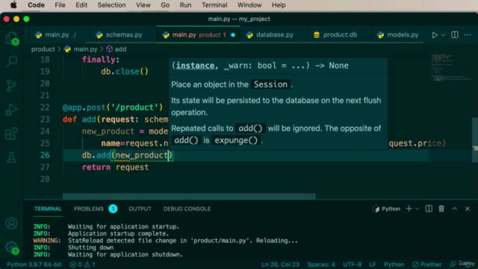Change end of line sequence LF

click(x=373, y=265)
